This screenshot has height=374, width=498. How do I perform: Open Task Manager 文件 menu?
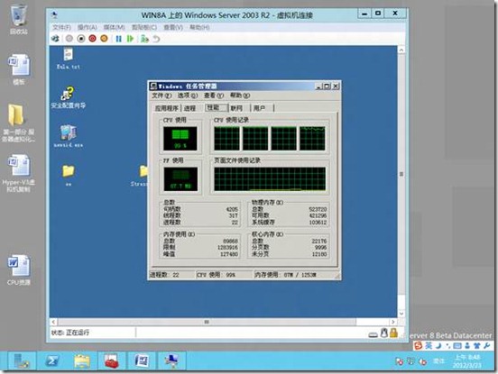[x=161, y=96]
